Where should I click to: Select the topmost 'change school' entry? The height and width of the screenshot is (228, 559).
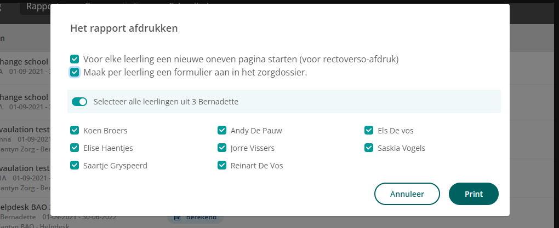tap(25, 62)
